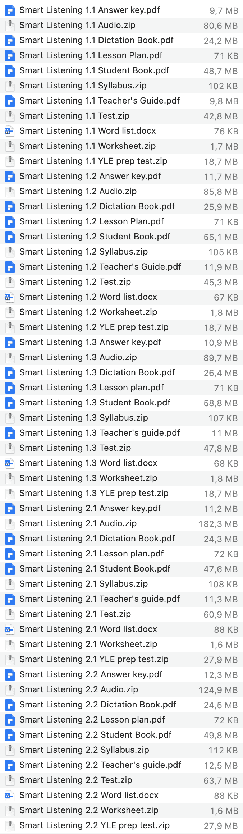Screen dimensions: 243x834
Task: Click the zip icon of Smart Listening 1.2 Test.zip
Action: pos(10,282)
